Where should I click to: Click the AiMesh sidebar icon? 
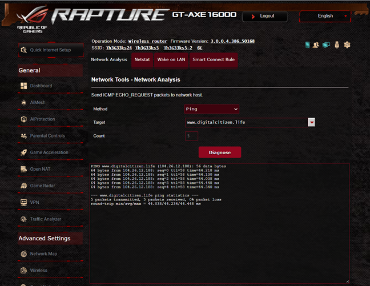pyautogui.click(x=23, y=102)
